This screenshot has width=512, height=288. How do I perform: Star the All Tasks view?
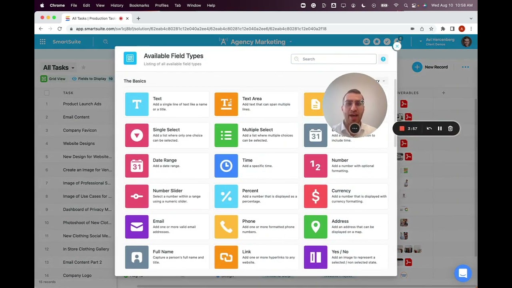point(83,68)
